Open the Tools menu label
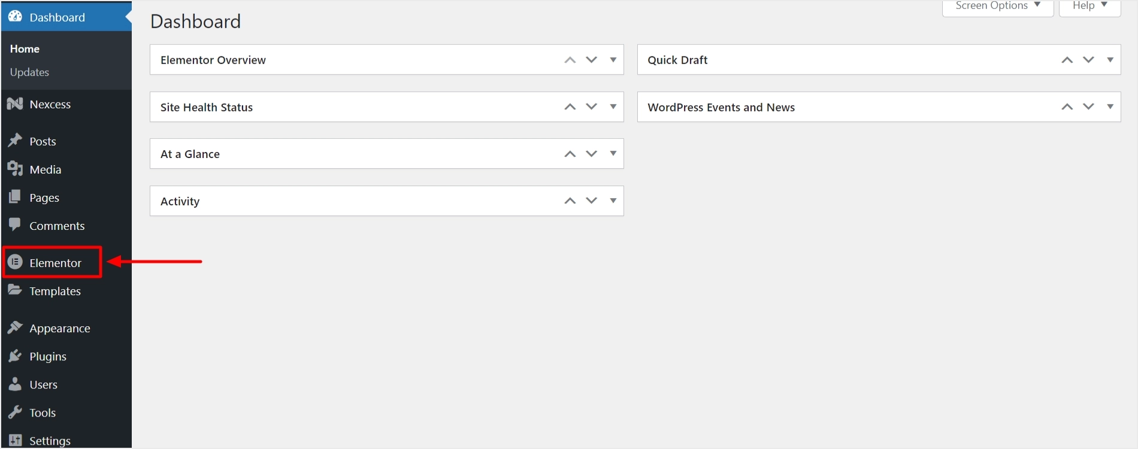1138x449 pixels. pos(43,412)
